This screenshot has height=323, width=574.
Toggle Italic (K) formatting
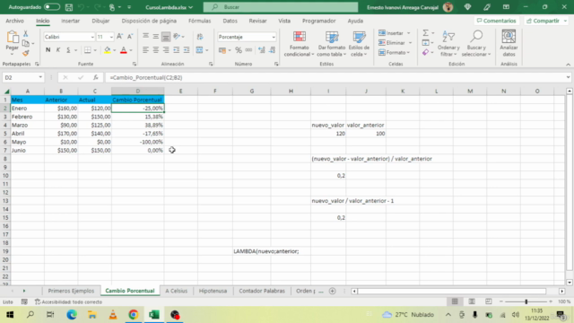58,50
